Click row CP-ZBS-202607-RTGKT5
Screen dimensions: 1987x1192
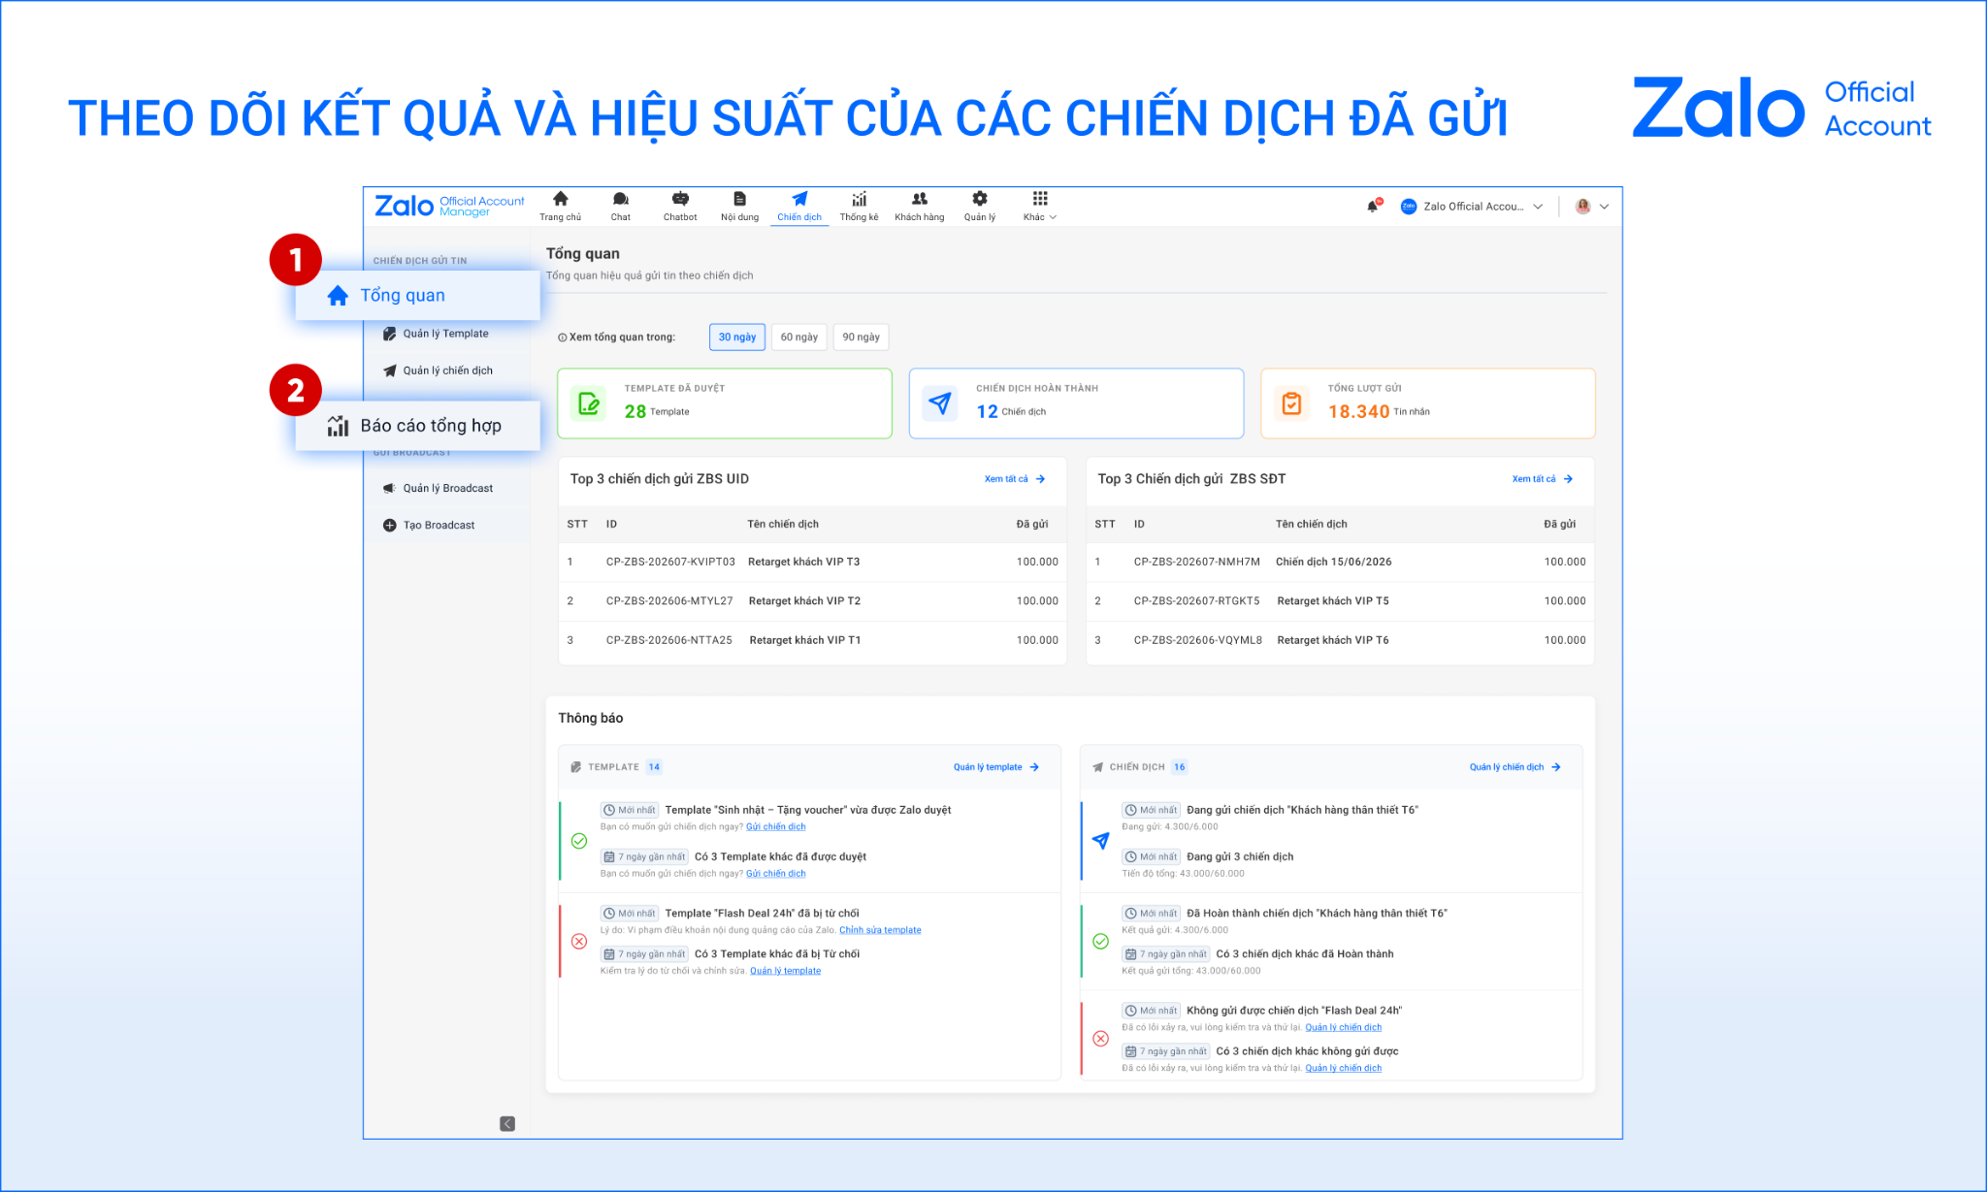click(x=1340, y=601)
